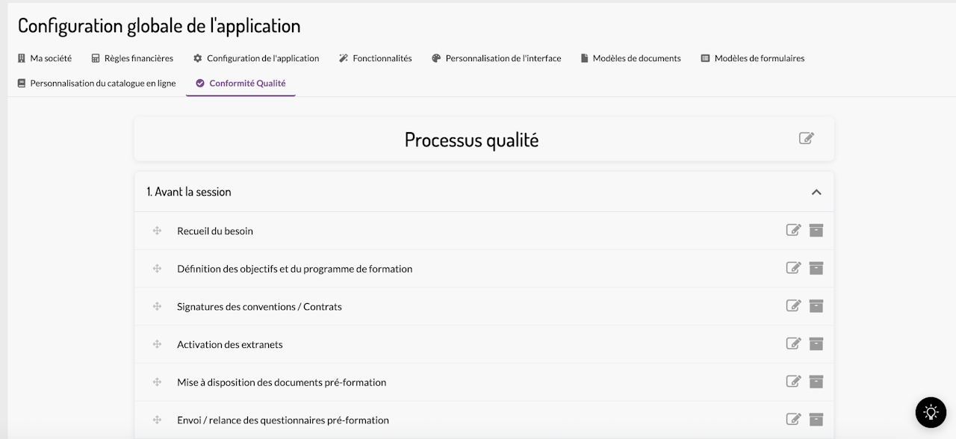
Task: Edit the Processus qualité title
Action: pyautogui.click(x=806, y=138)
